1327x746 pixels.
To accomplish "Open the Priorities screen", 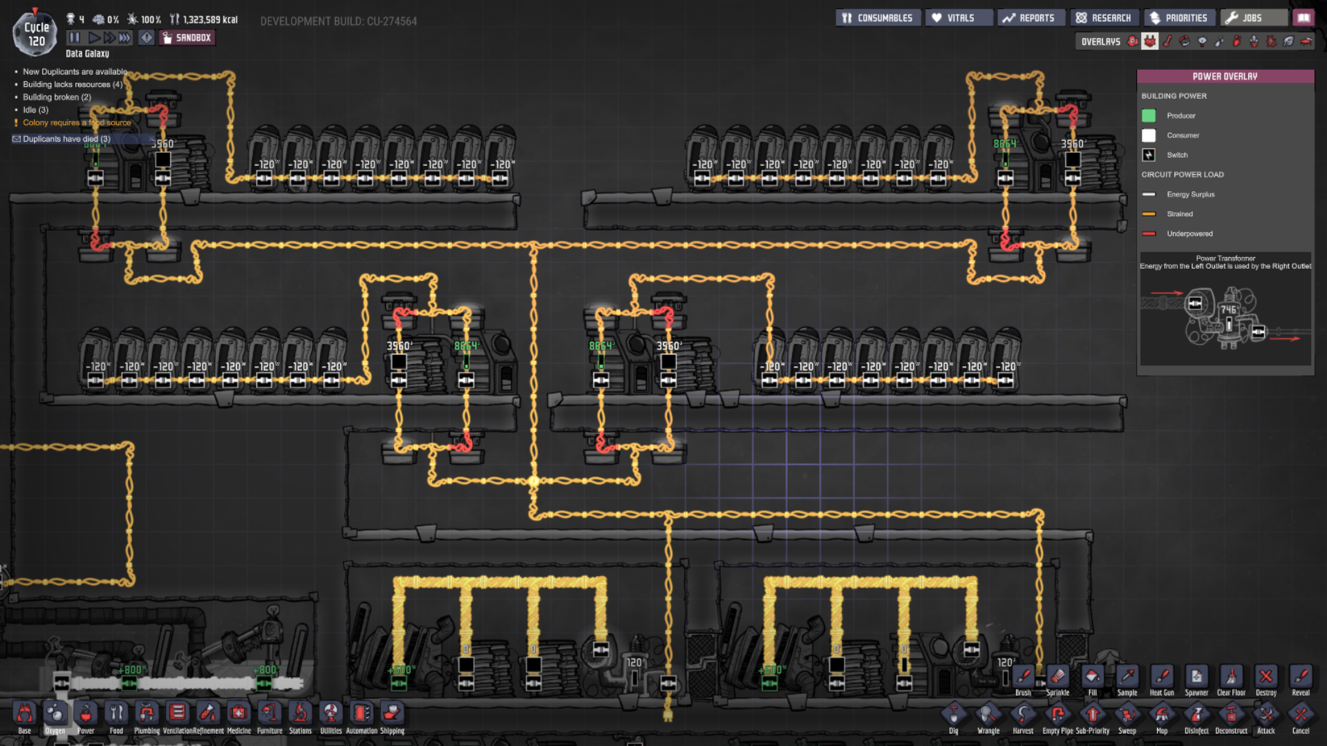I will point(1178,18).
